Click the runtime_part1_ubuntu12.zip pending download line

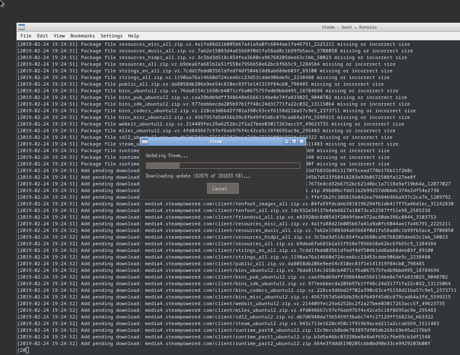click(224, 337)
